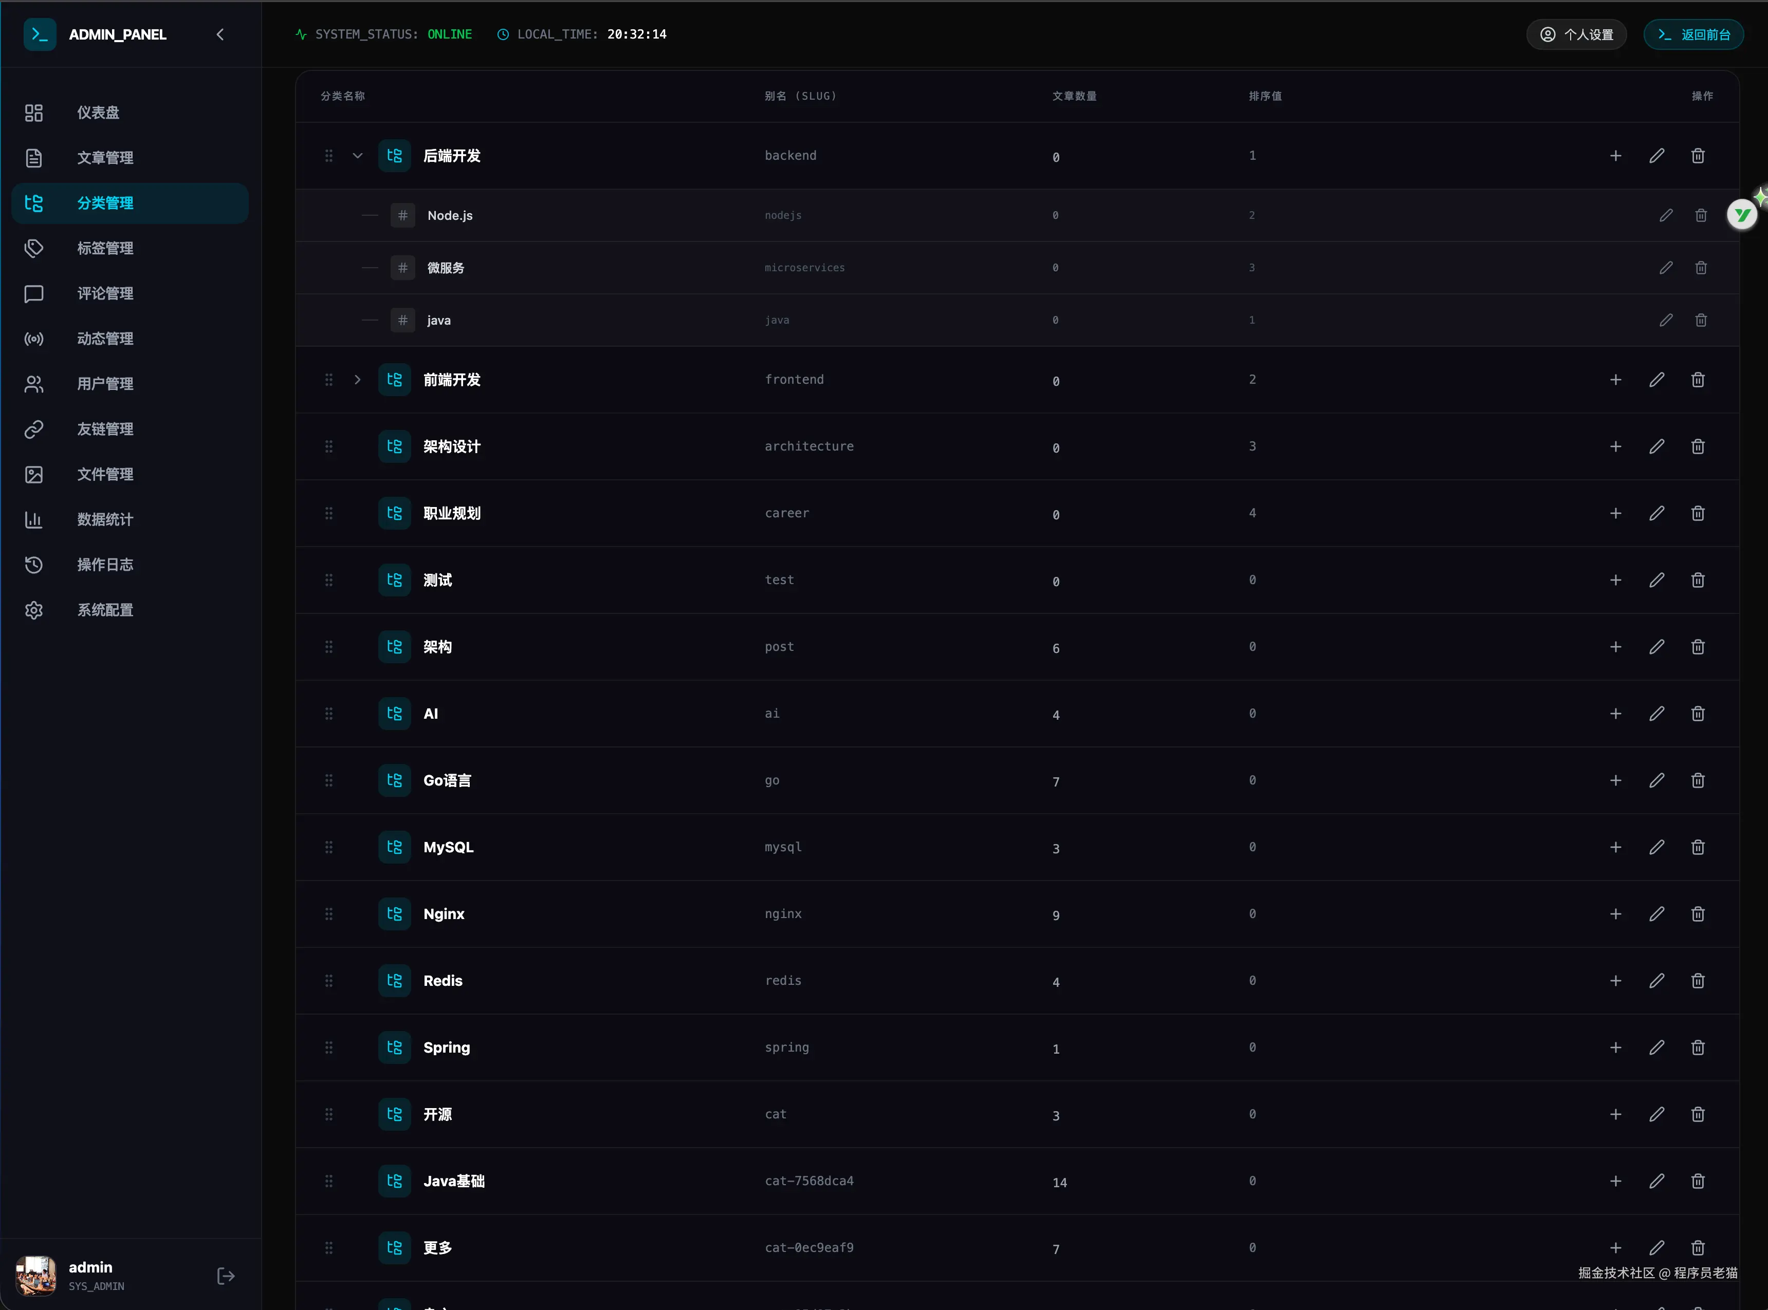Screen dimensions: 1768x1310
Task: Click the 系统配置 gear icon
Action: click(33, 610)
